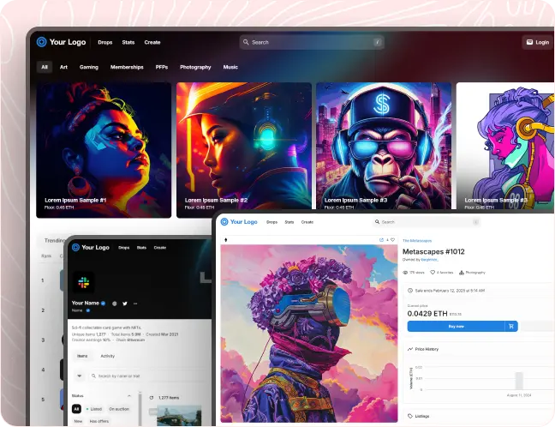Screen dimensions: 555x427
Task: Open Lorem Ipsum Sample #2 card
Action: [244, 146]
